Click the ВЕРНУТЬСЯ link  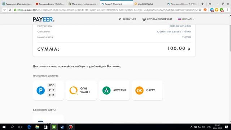[x=130, y=19]
